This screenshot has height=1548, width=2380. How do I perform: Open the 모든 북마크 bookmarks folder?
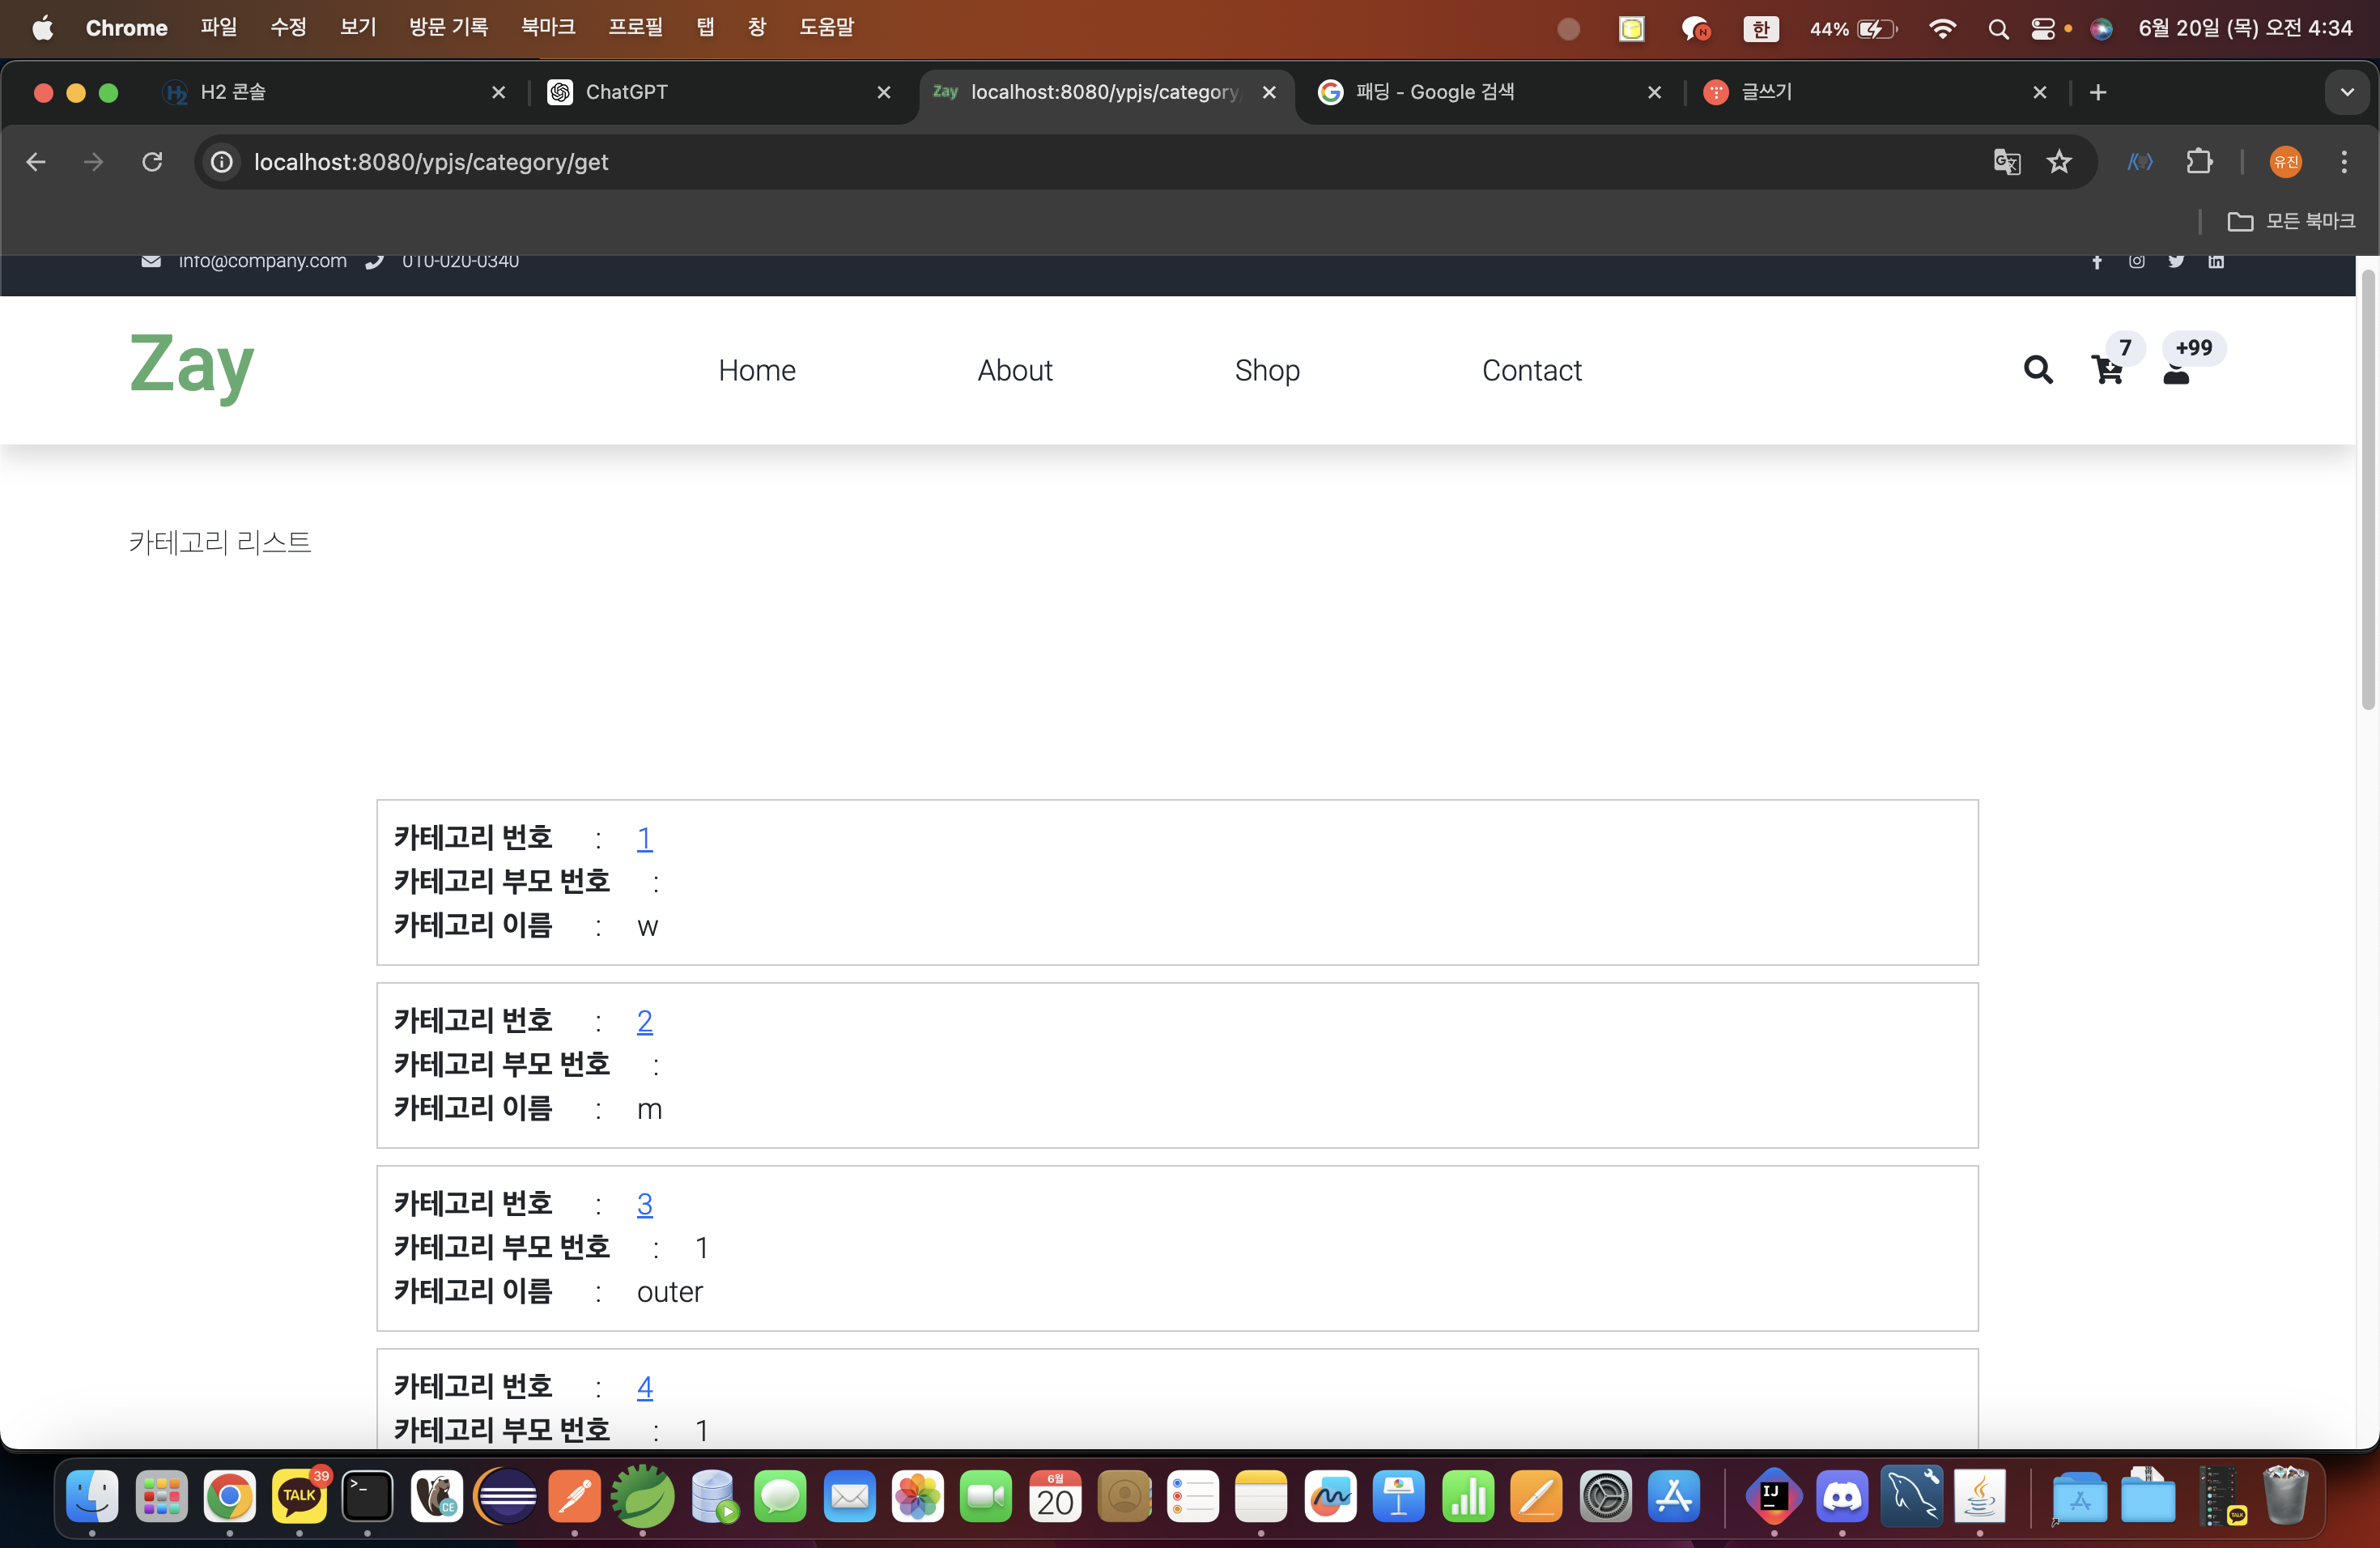click(x=2291, y=221)
